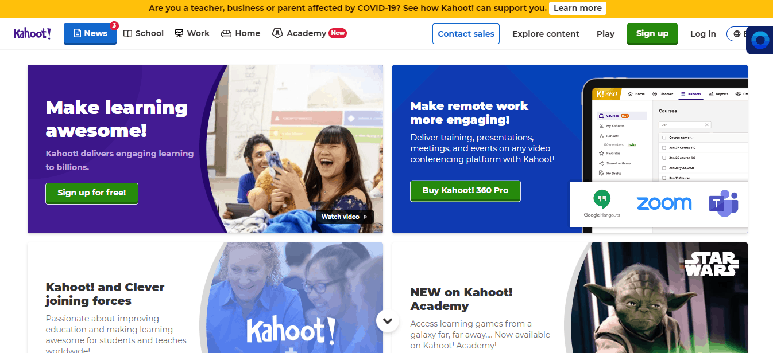Click the Sign up for free! button
773x353 pixels.
pos(92,193)
